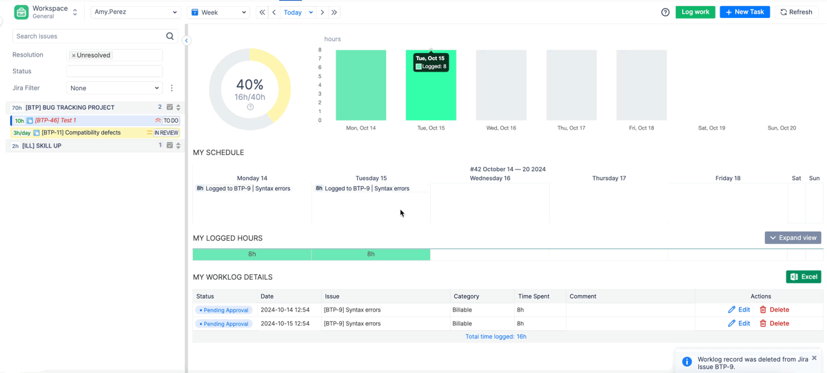Click the Status filter input field
Screen dimensions: 827x373
[x=114, y=71]
